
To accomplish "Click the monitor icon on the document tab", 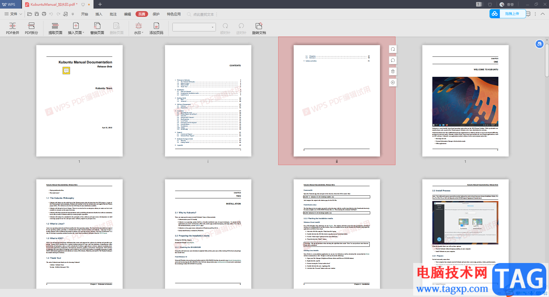I will (83, 5).
